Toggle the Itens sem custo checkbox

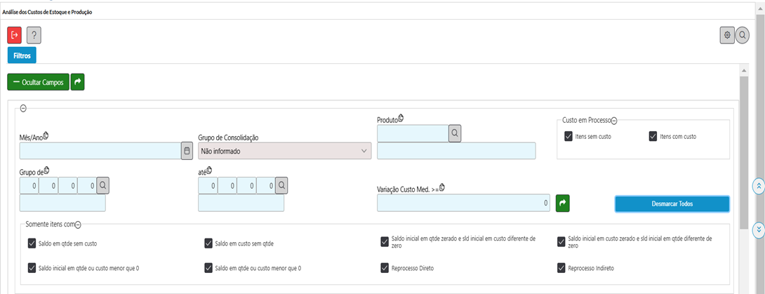pos(568,136)
